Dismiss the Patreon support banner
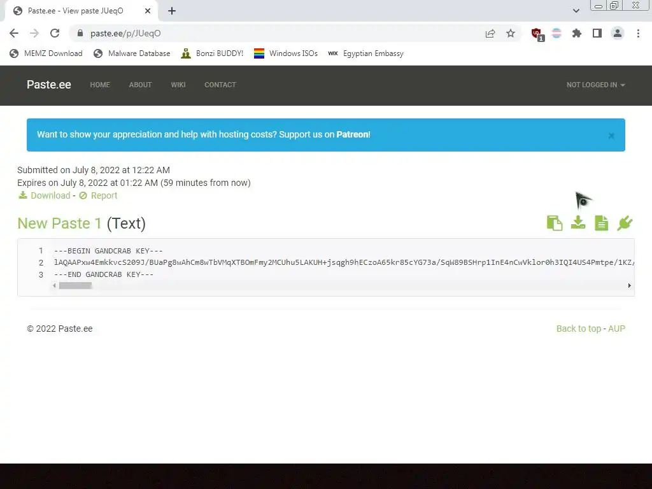Screen dimensions: 652x489 click(611, 136)
